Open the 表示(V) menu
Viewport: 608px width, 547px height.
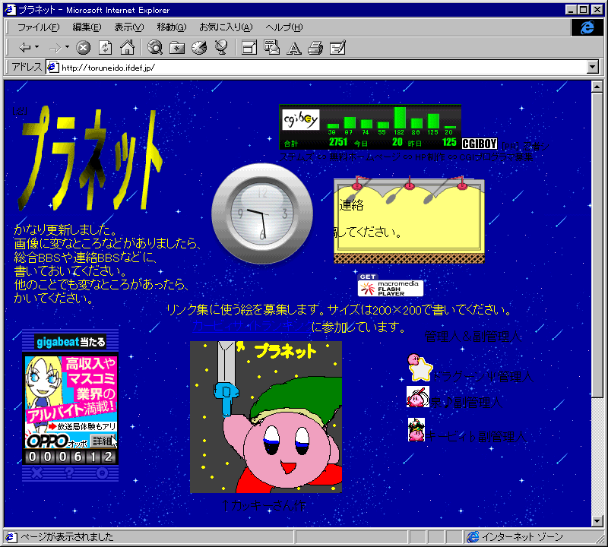128,27
